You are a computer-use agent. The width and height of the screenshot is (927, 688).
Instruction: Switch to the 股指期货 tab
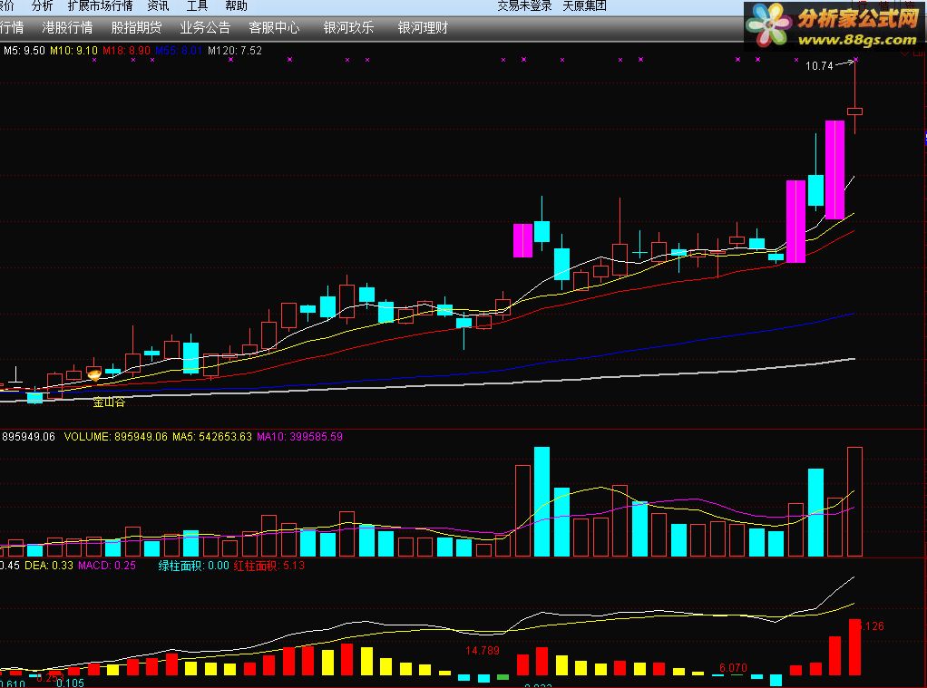pos(137,28)
